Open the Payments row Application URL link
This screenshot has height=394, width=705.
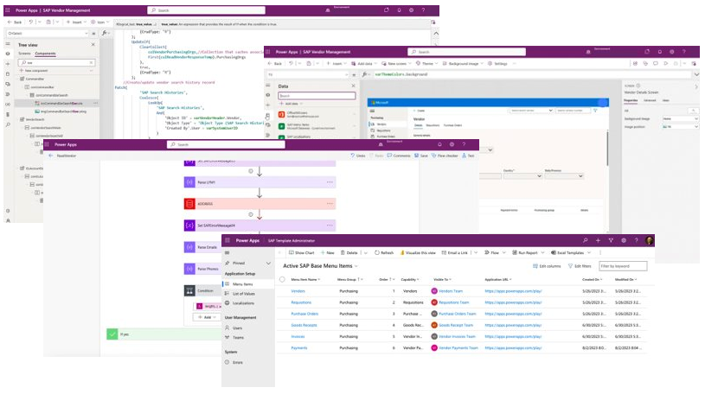tap(513, 348)
